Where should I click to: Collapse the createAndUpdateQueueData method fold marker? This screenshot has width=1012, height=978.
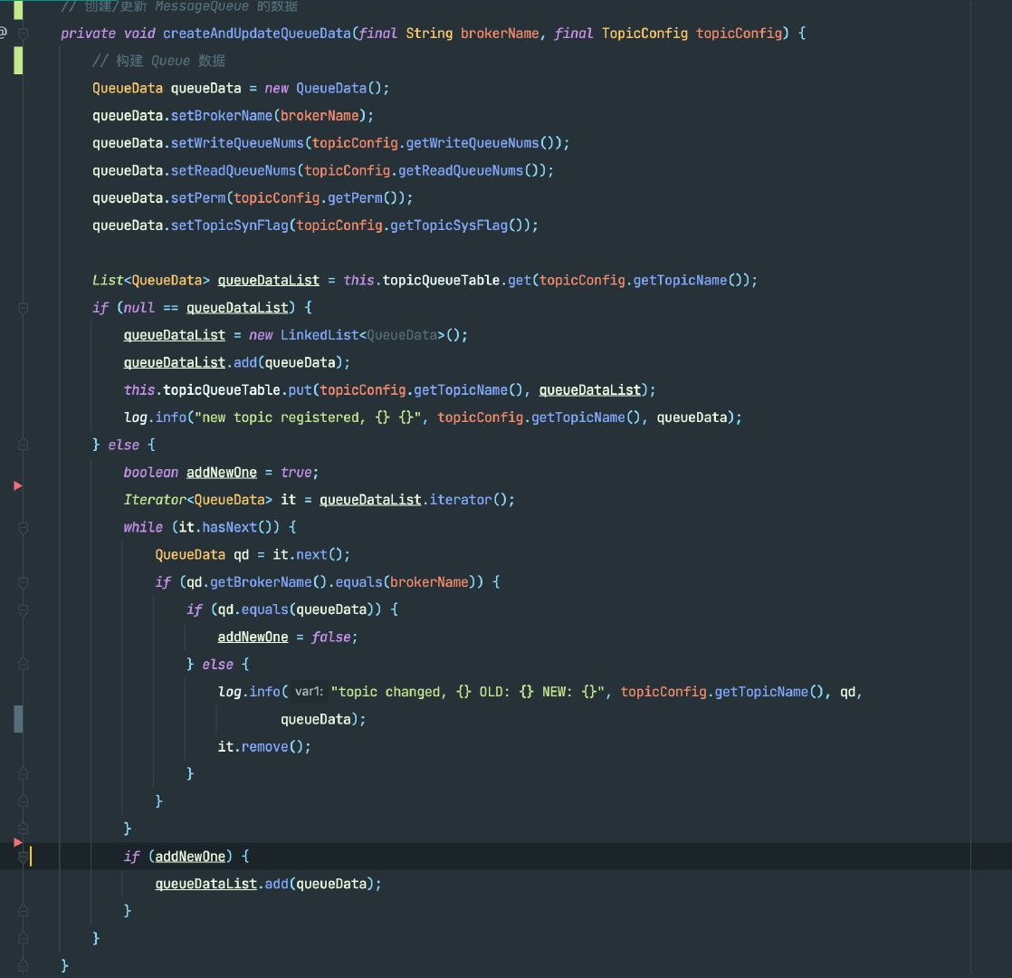pos(24,33)
